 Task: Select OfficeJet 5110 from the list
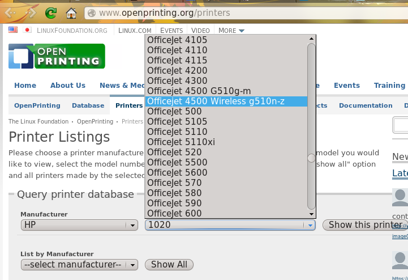pos(226,131)
